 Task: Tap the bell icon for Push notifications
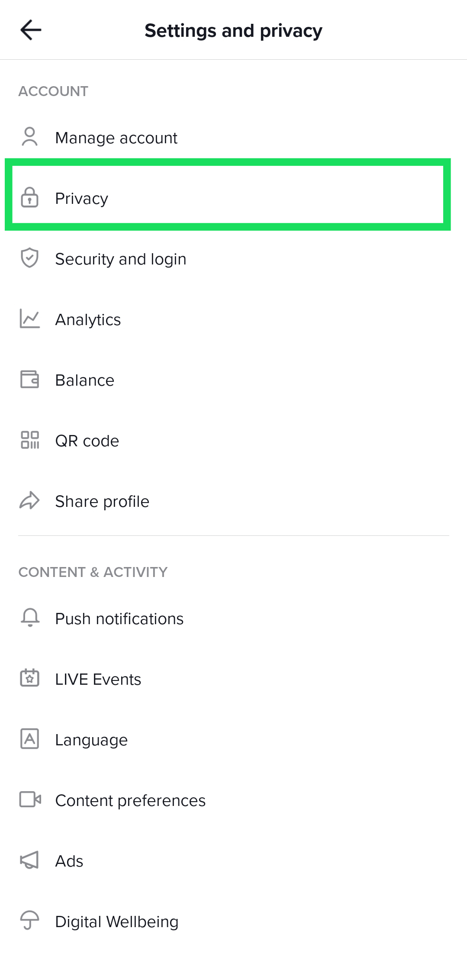[x=30, y=618]
